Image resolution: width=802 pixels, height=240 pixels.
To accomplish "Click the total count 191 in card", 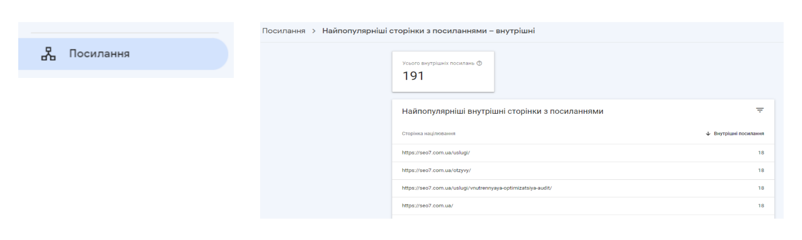I will pyautogui.click(x=413, y=76).
